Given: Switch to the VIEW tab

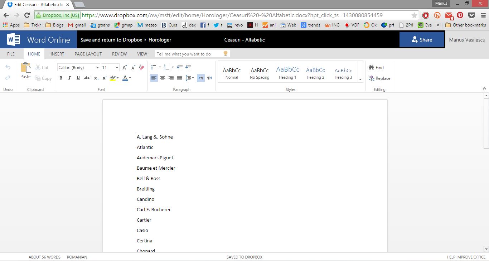Looking at the screenshot, I should [142, 54].
